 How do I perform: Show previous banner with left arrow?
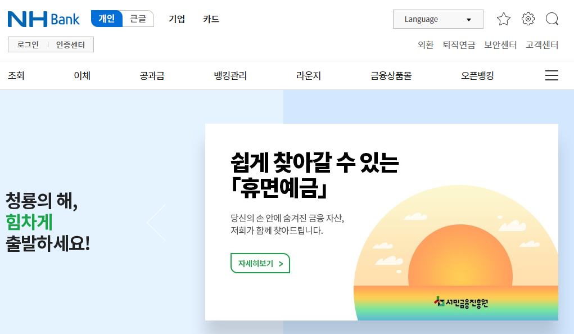(x=157, y=223)
